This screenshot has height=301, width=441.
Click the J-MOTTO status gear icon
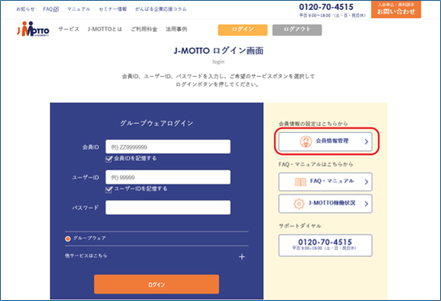pyautogui.click(x=299, y=204)
